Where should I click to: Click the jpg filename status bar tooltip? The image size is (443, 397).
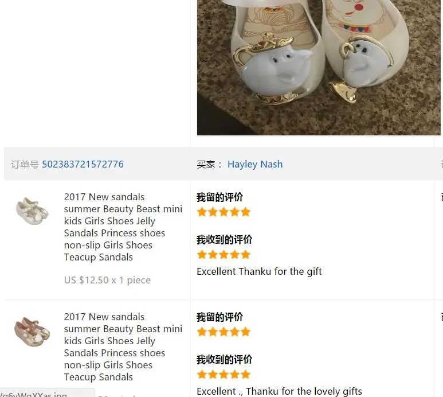47,393
